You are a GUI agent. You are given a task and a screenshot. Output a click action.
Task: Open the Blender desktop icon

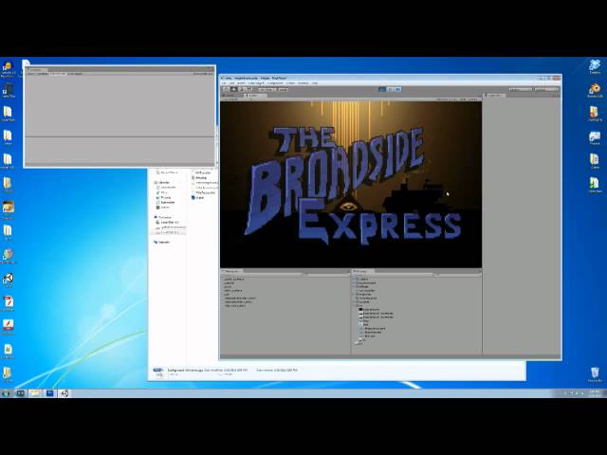coord(595,90)
